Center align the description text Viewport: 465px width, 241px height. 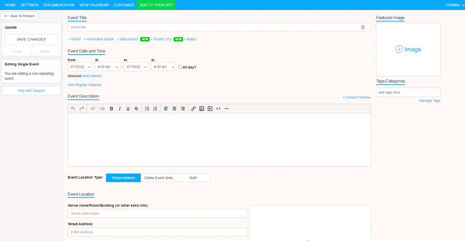174,108
